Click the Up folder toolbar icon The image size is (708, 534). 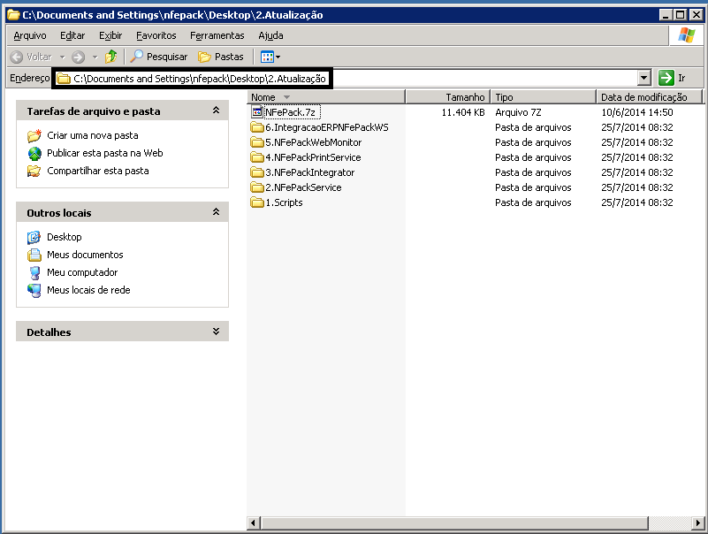(110, 57)
